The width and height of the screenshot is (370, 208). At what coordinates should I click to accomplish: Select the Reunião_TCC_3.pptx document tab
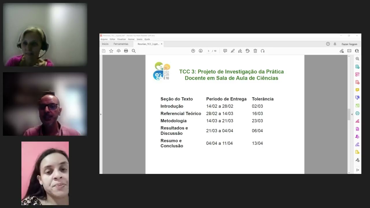coord(148,44)
